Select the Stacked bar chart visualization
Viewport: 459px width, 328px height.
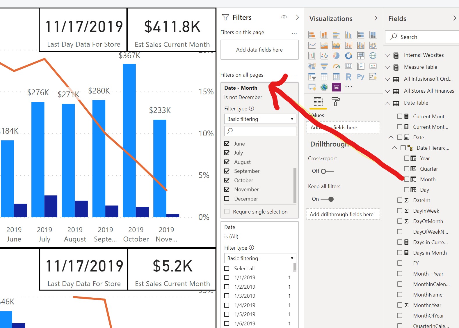click(x=312, y=35)
